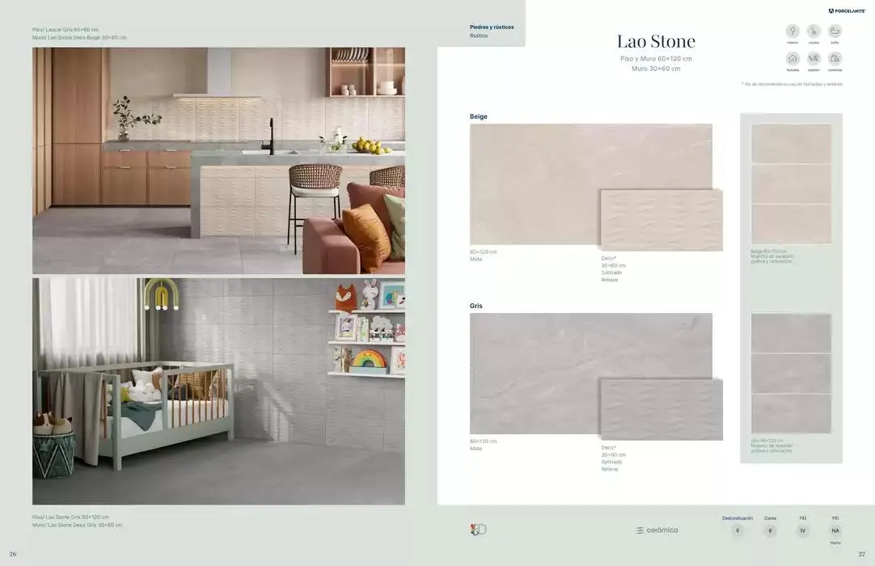Click the cerámica brand logo
The height and width of the screenshot is (566, 875).
pyautogui.click(x=657, y=530)
